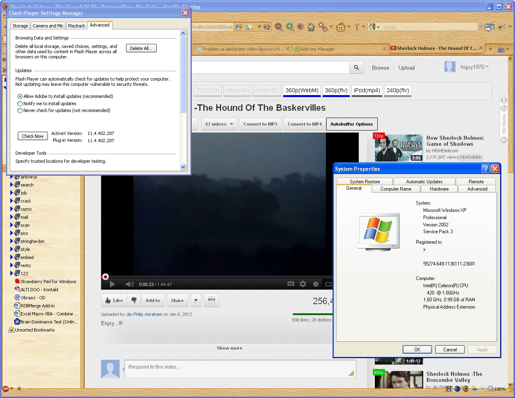This screenshot has width=515, height=398.
Task: Open the Storage tab in Flash settings
Action: pos(20,26)
